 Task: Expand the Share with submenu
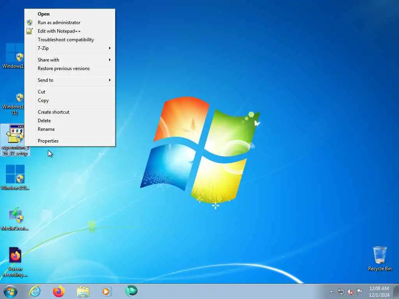[x=70, y=60]
